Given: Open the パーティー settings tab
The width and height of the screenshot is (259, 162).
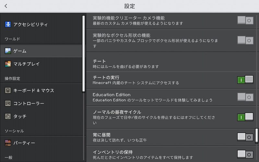Looking at the screenshot, I should (x=41, y=143).
